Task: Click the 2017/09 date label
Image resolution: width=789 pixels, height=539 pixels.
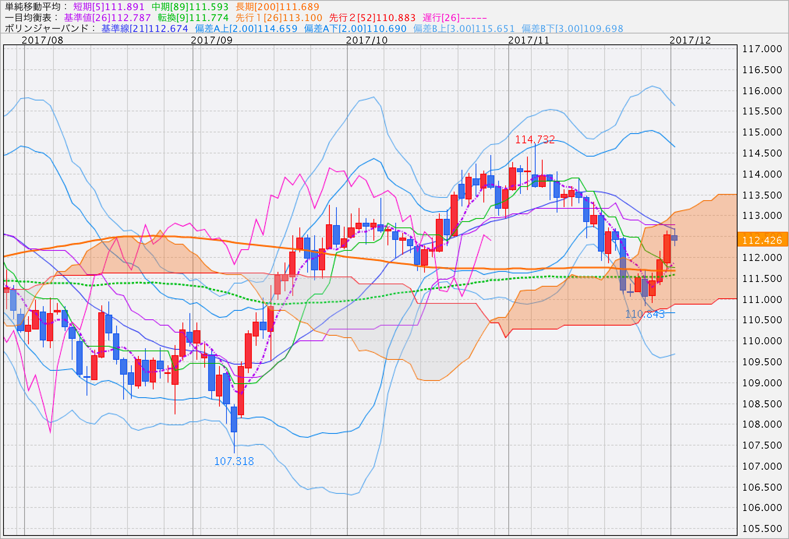Action: (212, 40)
